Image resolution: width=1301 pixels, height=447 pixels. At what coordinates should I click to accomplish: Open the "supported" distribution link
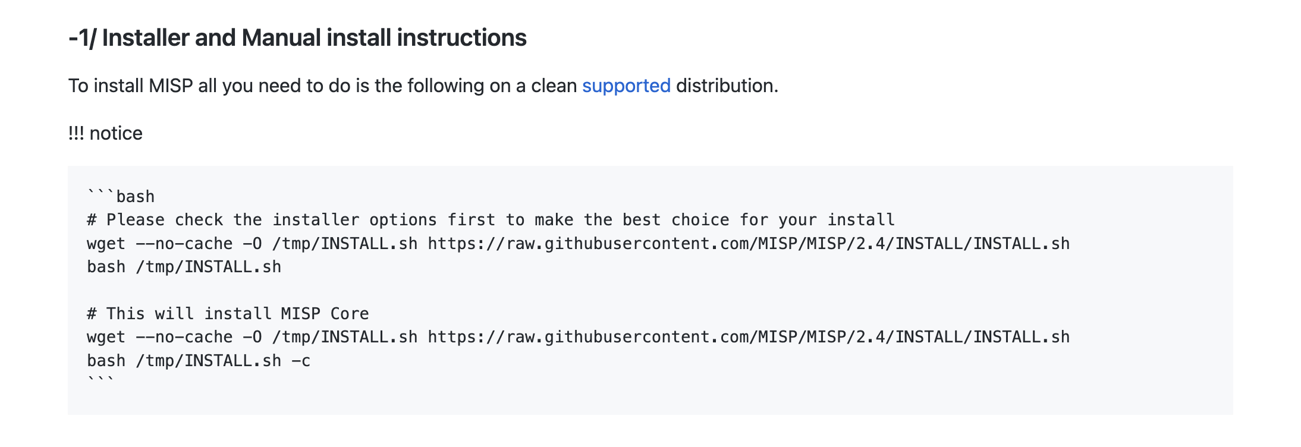pyautogui.click(x=626, y=86)
